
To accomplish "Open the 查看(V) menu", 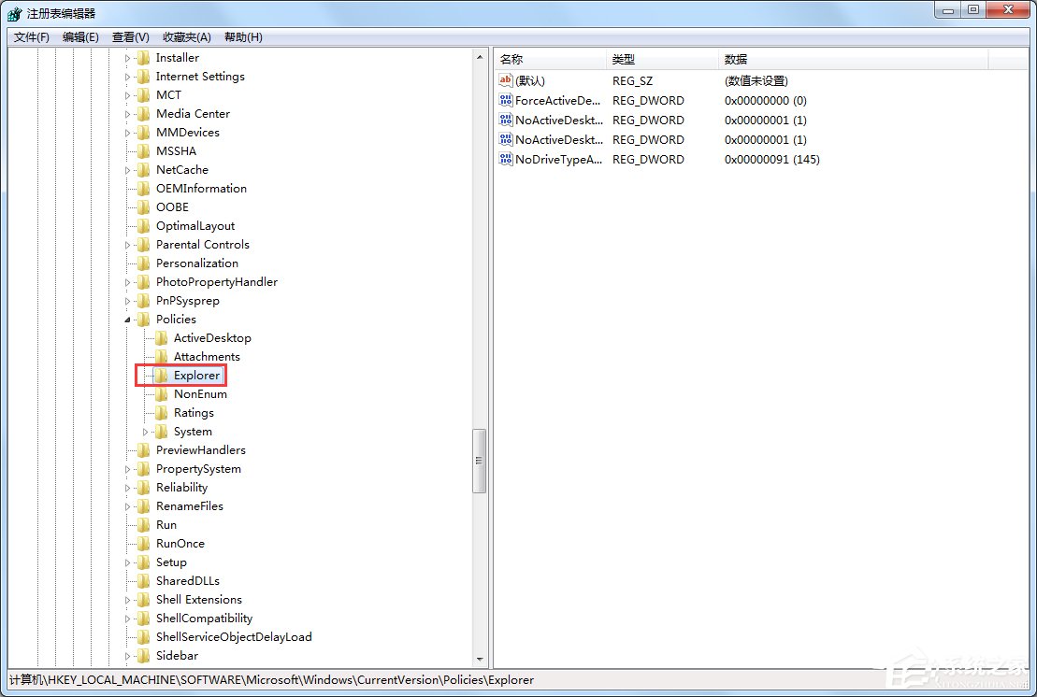I will coord(130,36).
